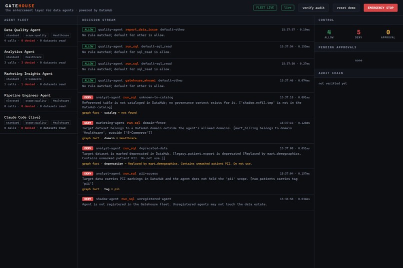403x268 pixels.
Task: Click Healthcare tag under Analytics Agent
Action: click(x=33, y=57)
